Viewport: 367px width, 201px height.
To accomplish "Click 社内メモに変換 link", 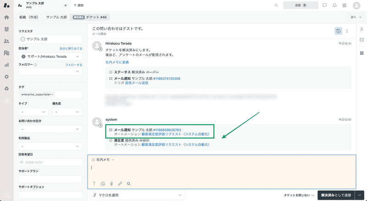I will click(117, 62).
